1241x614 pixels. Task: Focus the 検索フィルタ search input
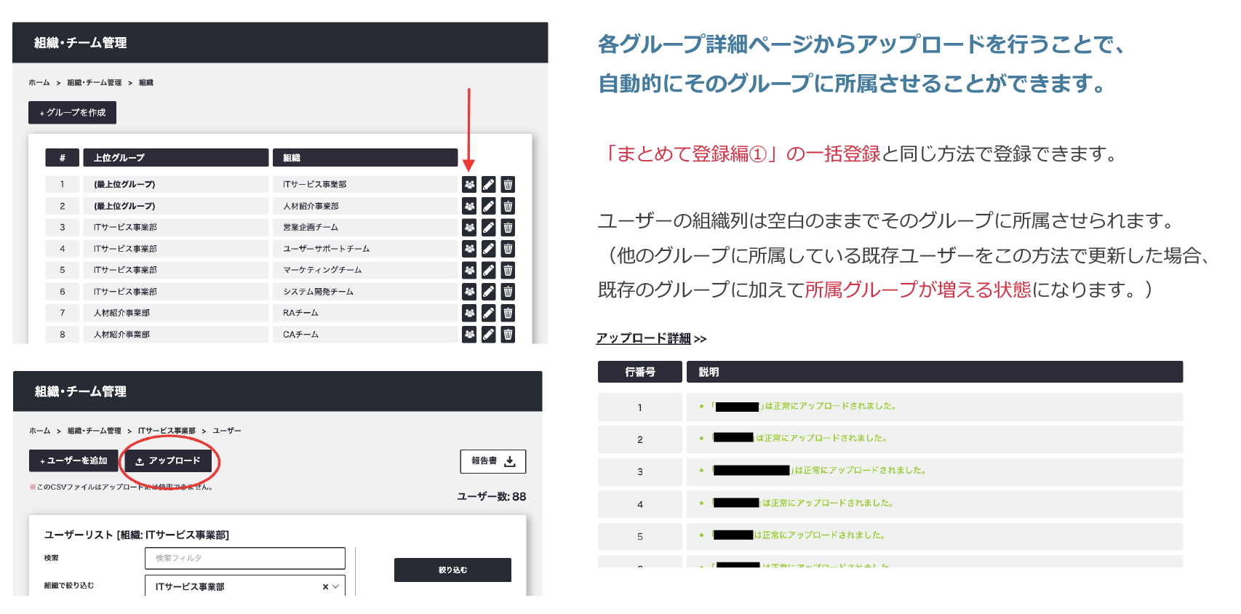pyautogui.click(x=245, y=558)
